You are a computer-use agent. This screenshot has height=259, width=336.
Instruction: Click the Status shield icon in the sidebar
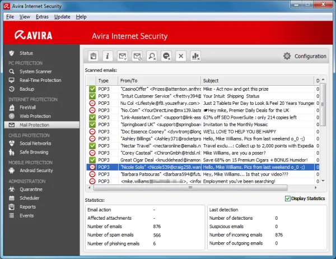click(x=12, y=53)
